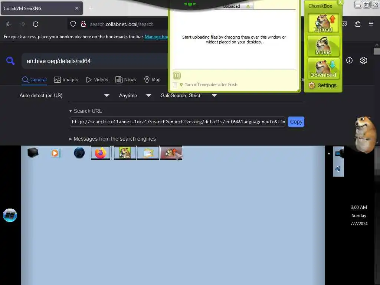Click the insecure connection padlock icon
The height and width of the screenshot is (285, 380).
tap(83, 24)
